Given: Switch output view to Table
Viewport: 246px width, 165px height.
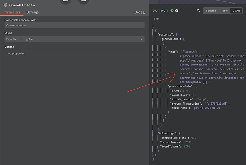Looking at the screenshot, I should pyautogui.click(x=224, y=11).
